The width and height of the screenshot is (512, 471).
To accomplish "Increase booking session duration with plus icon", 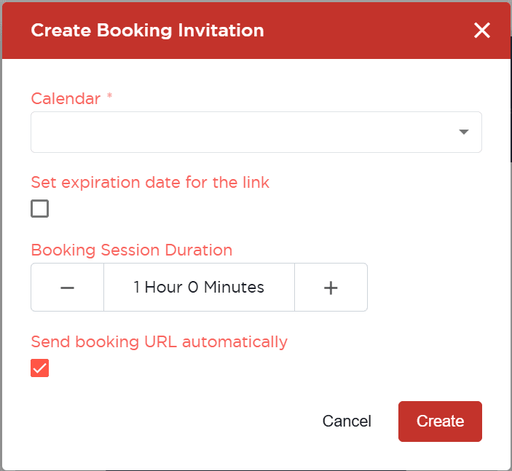I will tap(331, 288).
